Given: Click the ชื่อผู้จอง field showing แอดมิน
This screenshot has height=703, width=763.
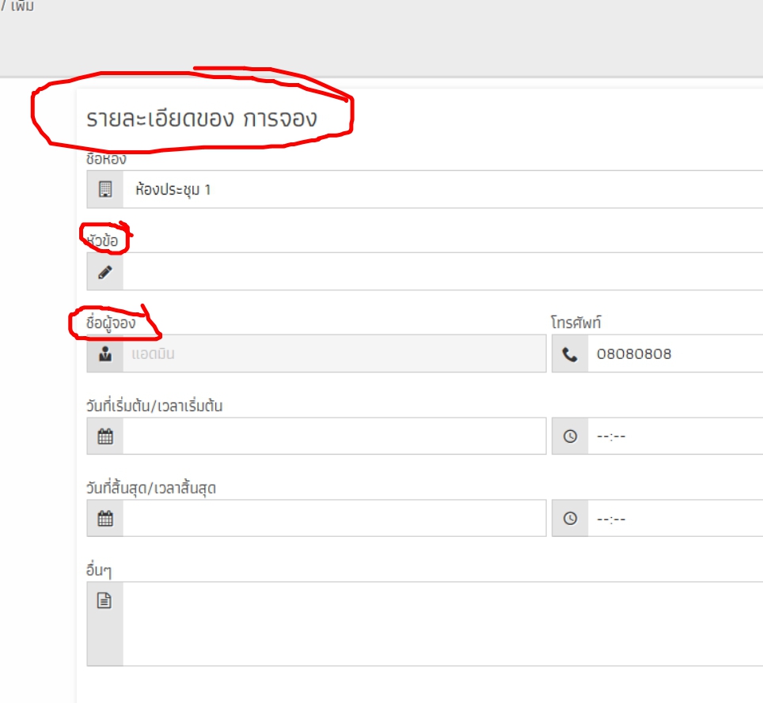Looking at the screenshot, I should tap(334, 353).
